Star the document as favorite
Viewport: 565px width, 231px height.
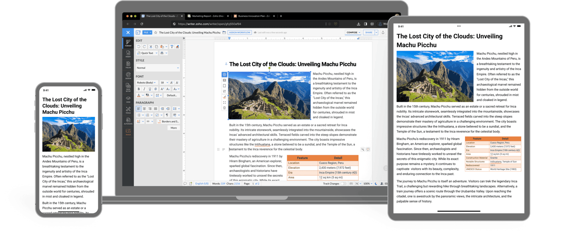pos(156,32)
